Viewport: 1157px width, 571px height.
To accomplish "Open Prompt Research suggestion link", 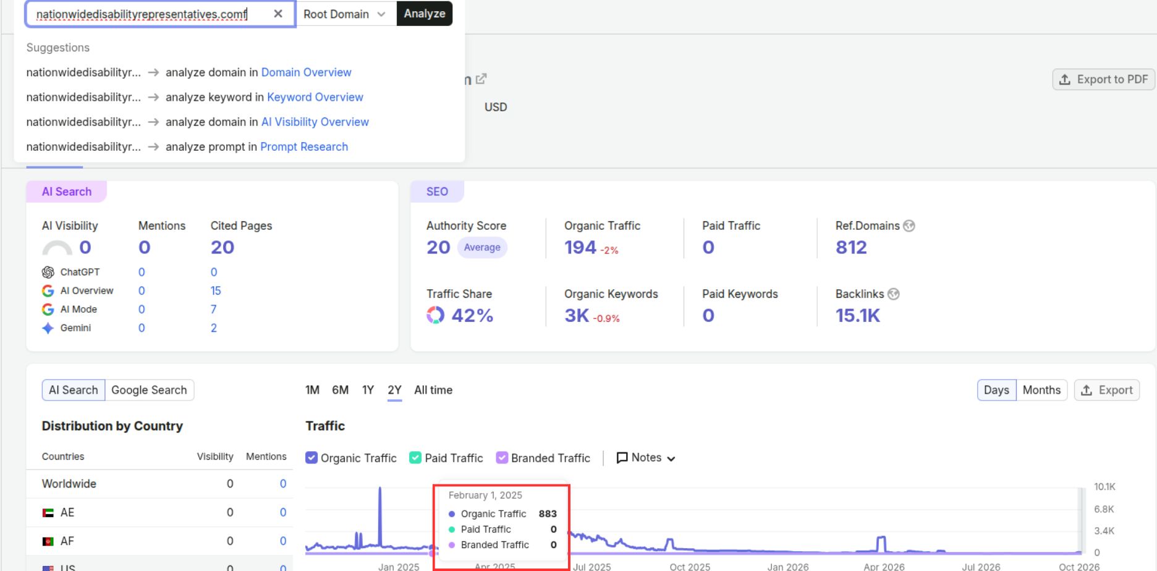I will point(304,146).
